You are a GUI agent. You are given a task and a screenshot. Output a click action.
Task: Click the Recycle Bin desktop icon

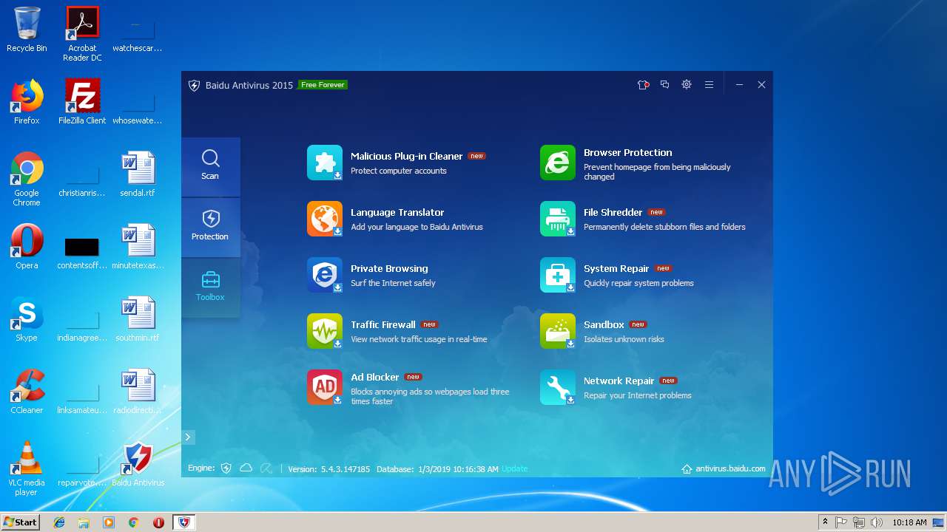click(x=27, y=30)
